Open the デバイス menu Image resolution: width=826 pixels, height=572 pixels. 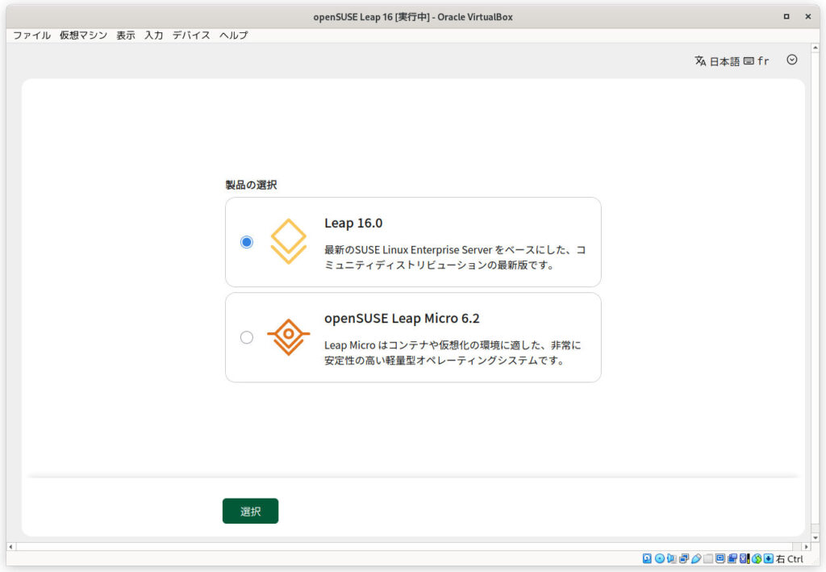tap(190, 35)
